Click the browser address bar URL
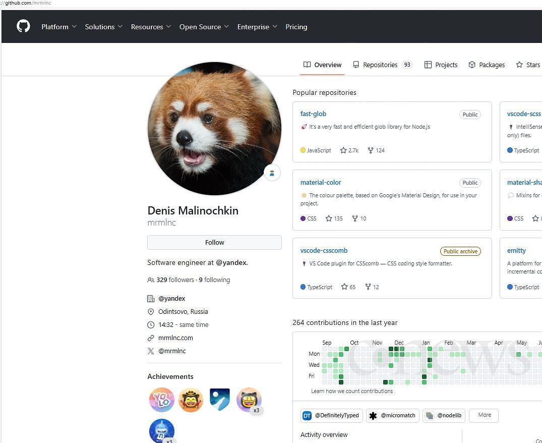542x443 pixels. click(26, 3)
